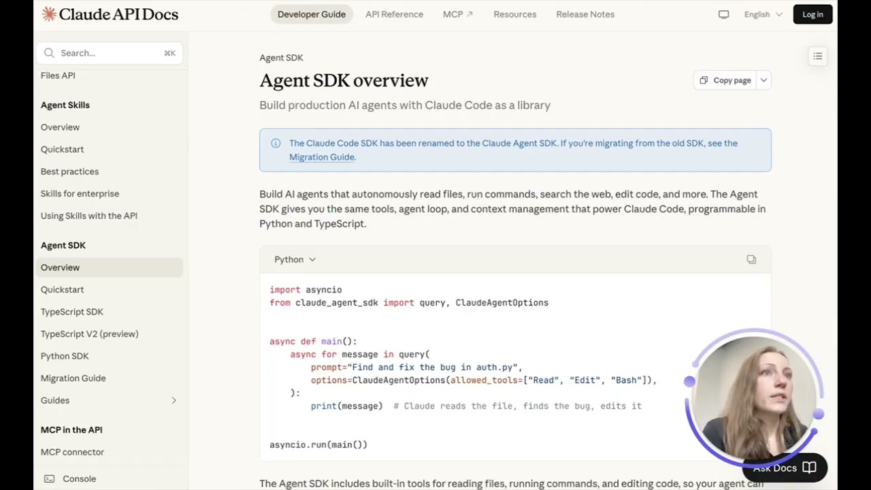Open the Resources tab
Image resolution: width=871 pixels, height=490 pixels.
click(515, 14)
